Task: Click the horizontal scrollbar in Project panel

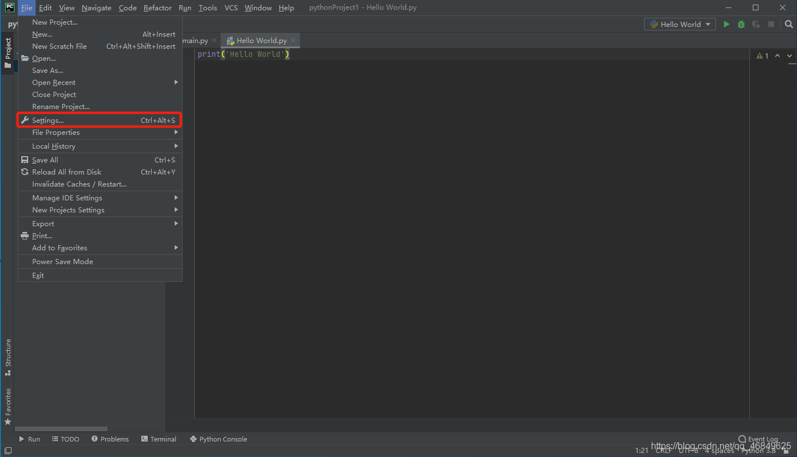Action: click(61, 429)
